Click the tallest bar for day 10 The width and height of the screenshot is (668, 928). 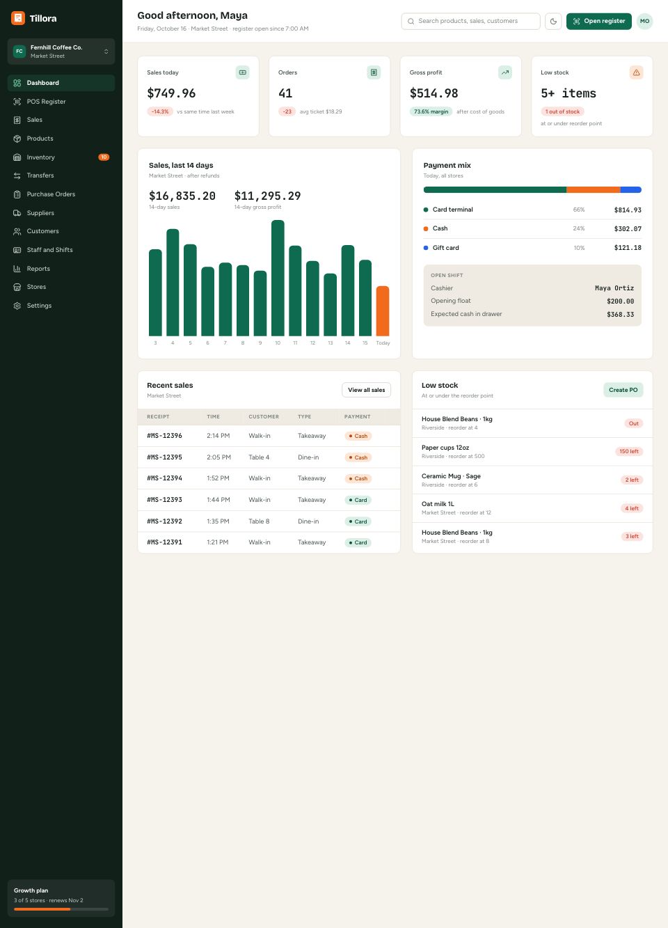point(278,278)
